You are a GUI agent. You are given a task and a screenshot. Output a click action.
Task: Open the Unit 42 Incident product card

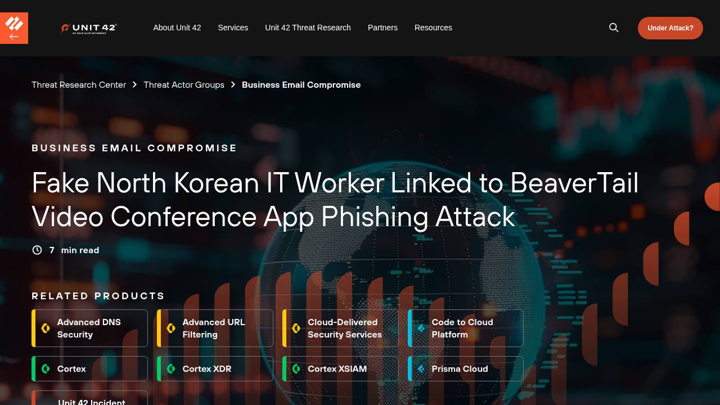point(89,398)
